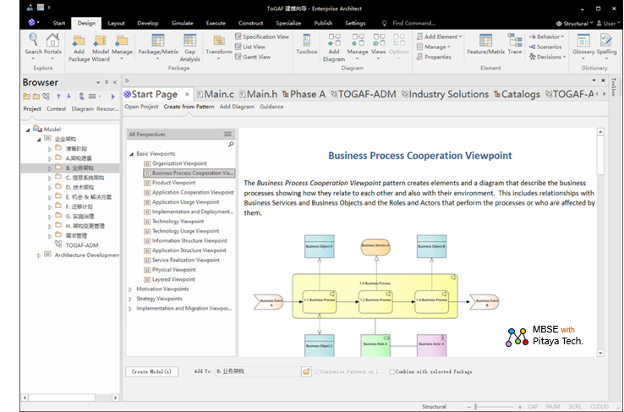Open the Publish ribbon tab

323,23
